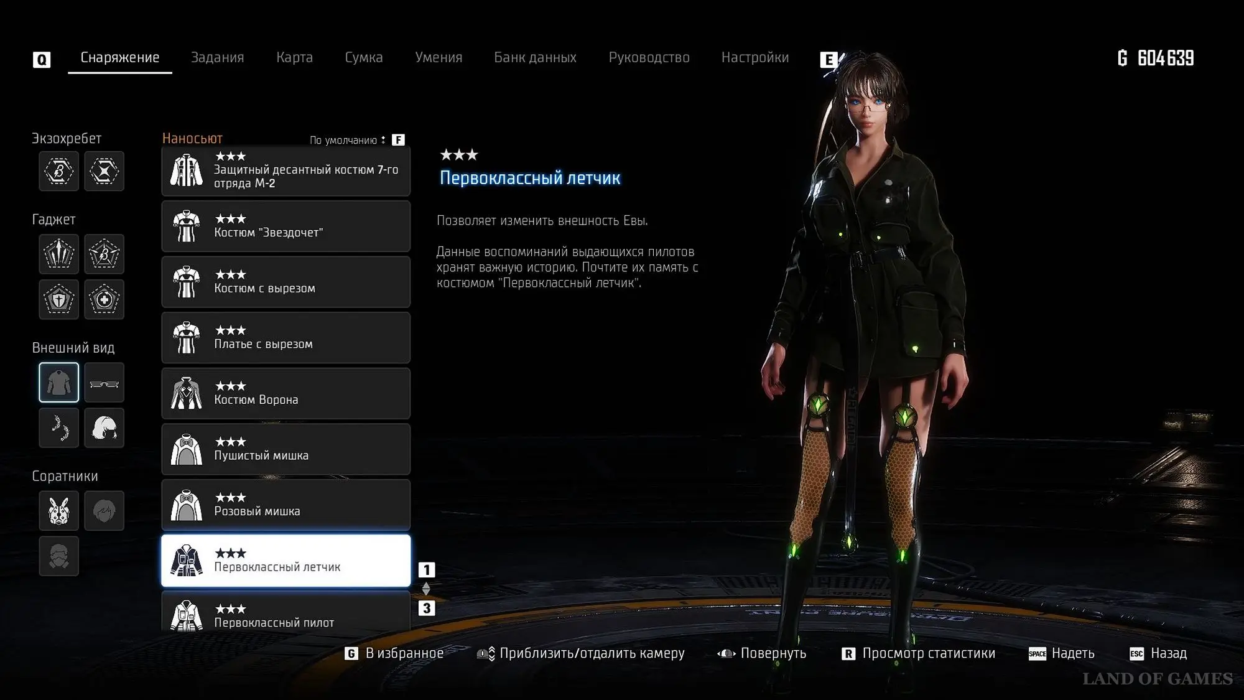Click the Q key previous-tab icon

(x=42, y=60)
